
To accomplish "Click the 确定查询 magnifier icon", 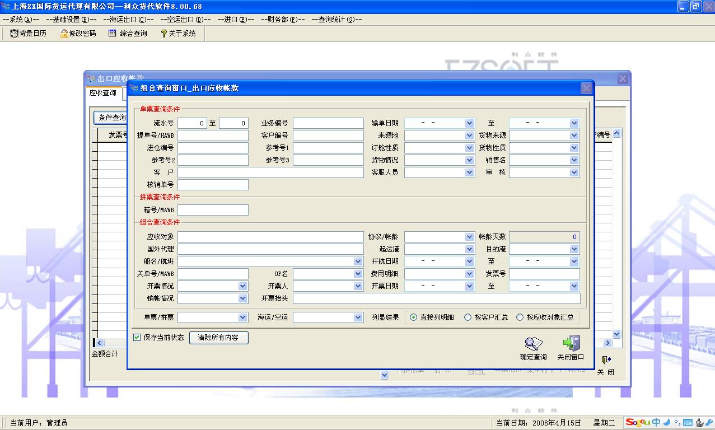I will [534, 343].
